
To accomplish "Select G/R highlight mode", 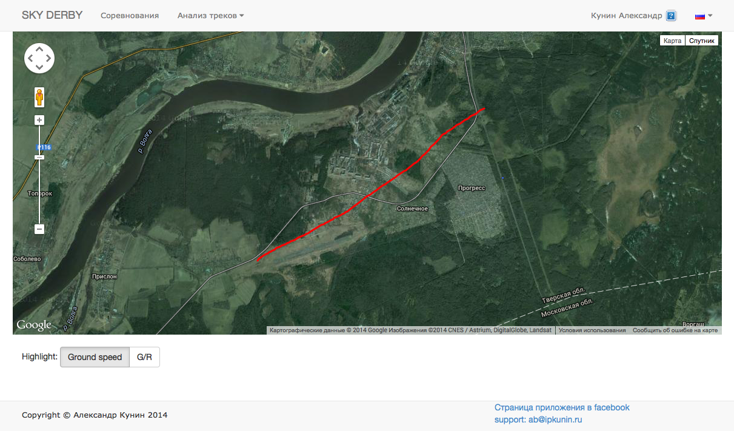I will 144,357.
